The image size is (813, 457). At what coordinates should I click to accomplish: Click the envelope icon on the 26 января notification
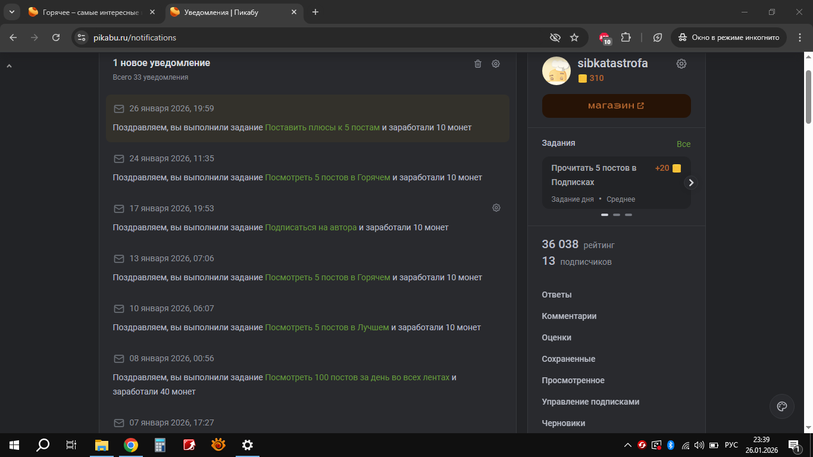point(119,109)
